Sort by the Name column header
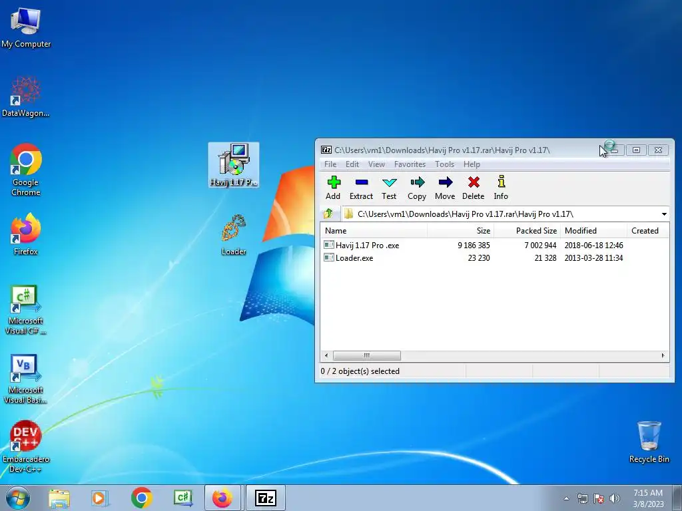 coord(374,231)
